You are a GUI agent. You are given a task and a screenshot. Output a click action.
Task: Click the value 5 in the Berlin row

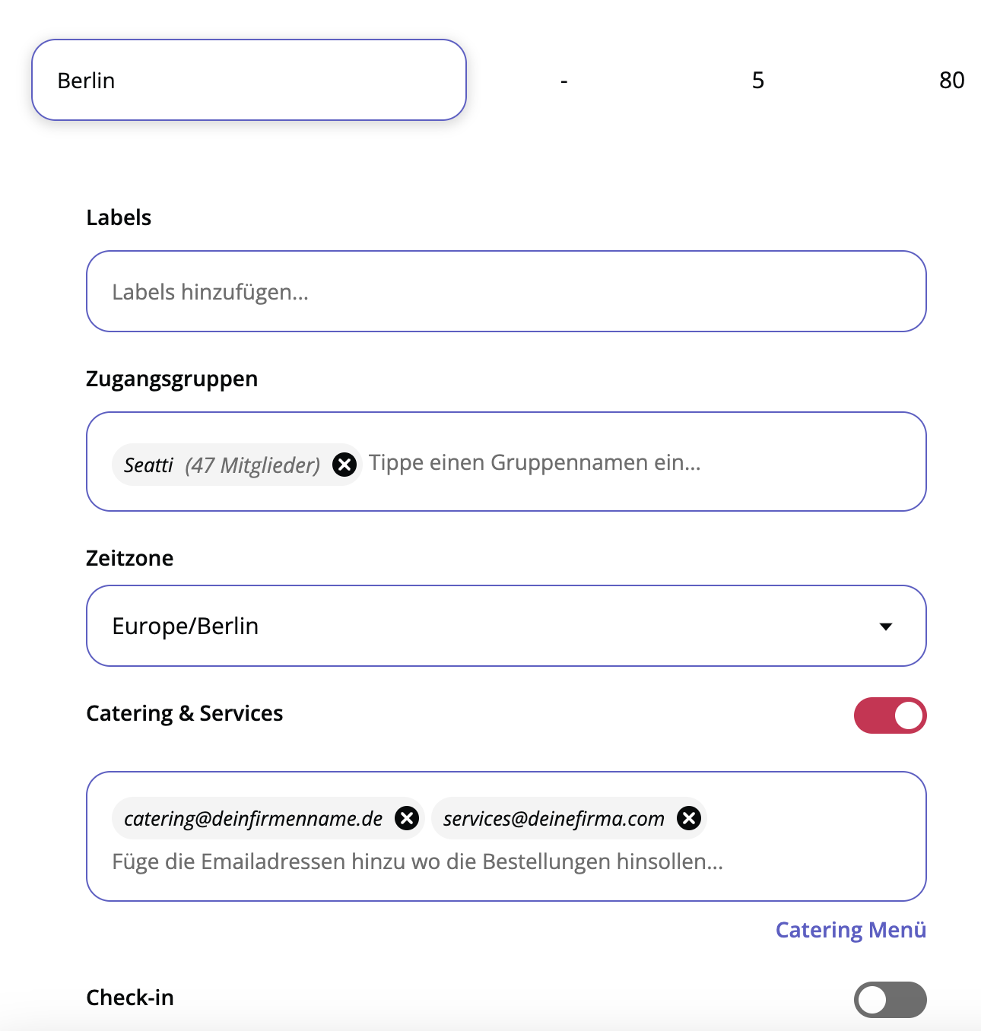click(757, 81)
